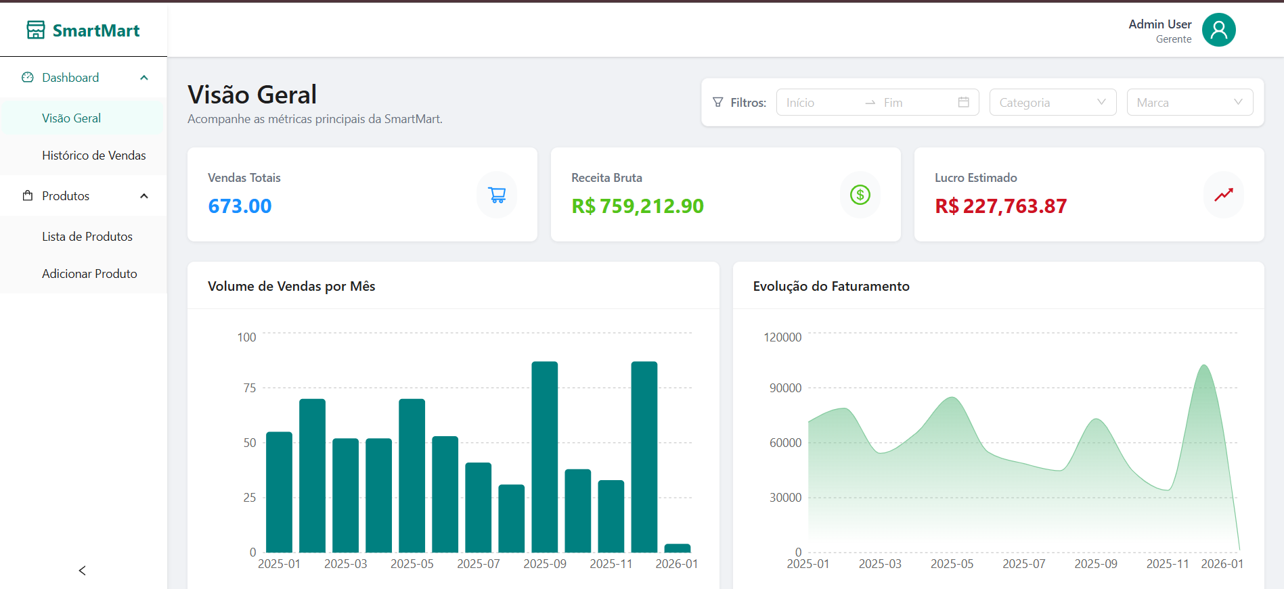Screen dimensions: 1284x589
Task: Click the filter funnel icon
Action: pos(718,102)
